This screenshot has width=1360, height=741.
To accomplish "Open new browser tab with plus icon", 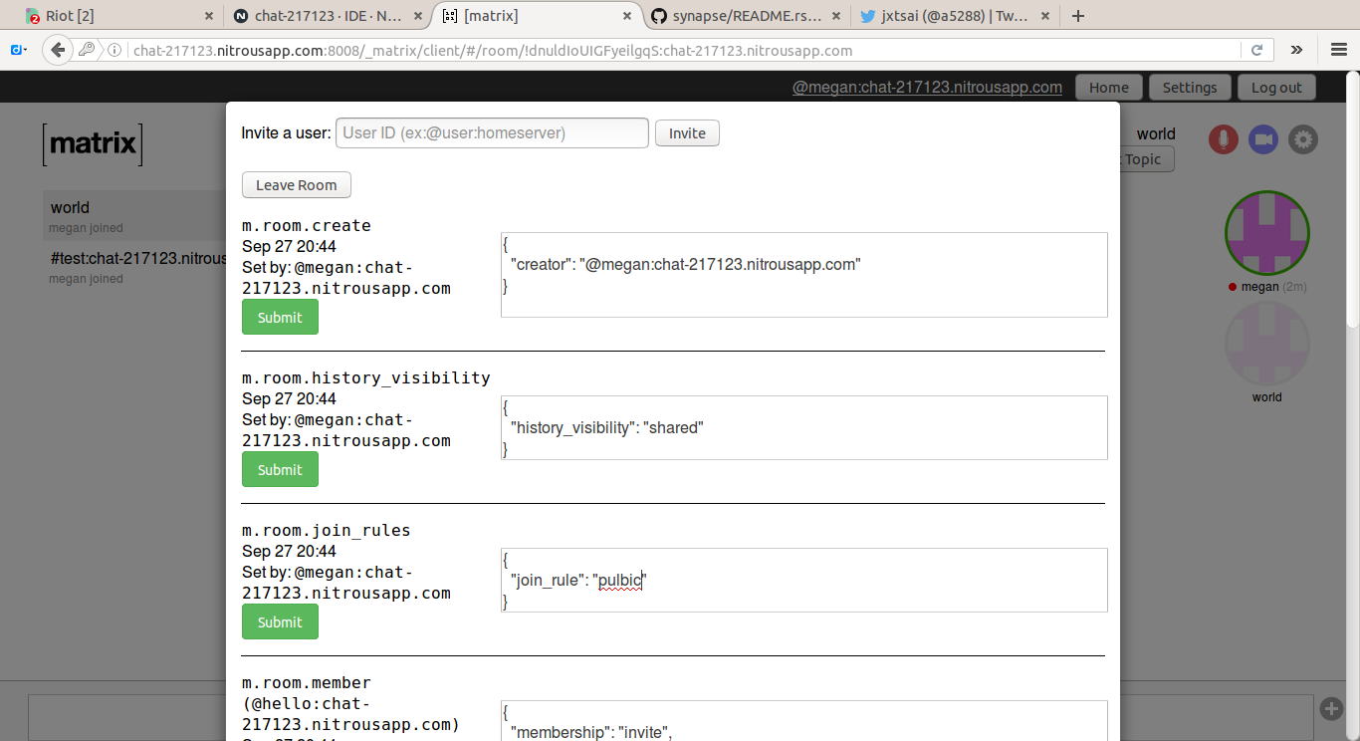I will tap(1077, 16).
